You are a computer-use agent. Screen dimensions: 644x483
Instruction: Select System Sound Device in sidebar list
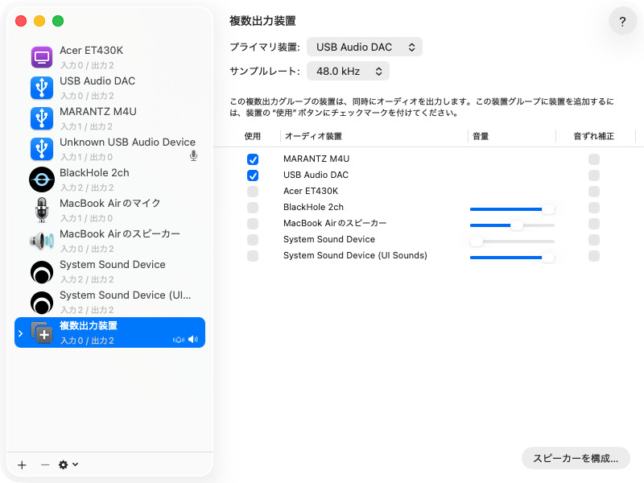coord(113,271)
